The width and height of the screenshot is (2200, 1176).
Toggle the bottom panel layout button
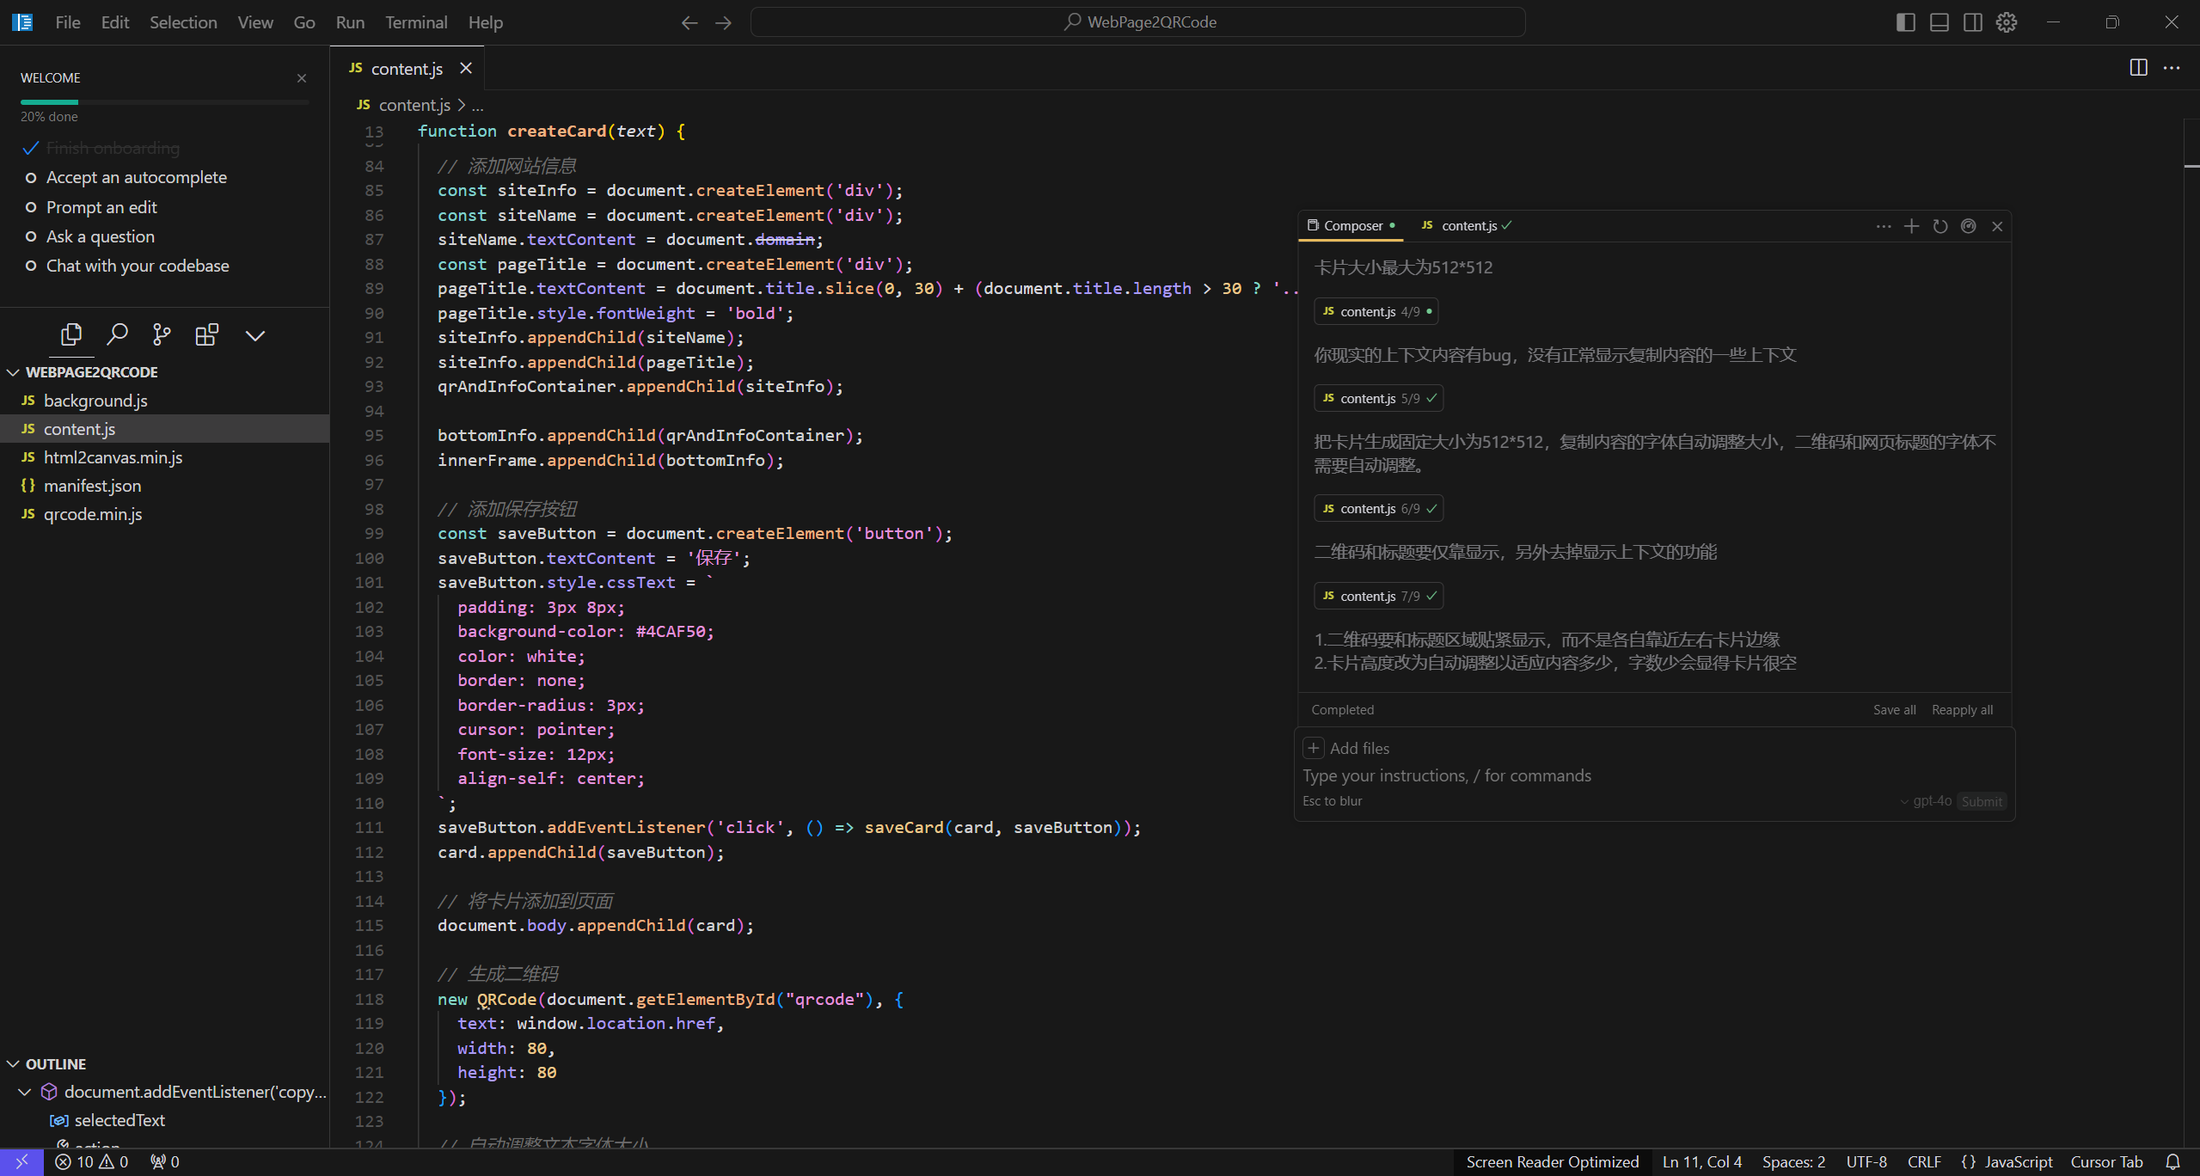click(1939, 22)
